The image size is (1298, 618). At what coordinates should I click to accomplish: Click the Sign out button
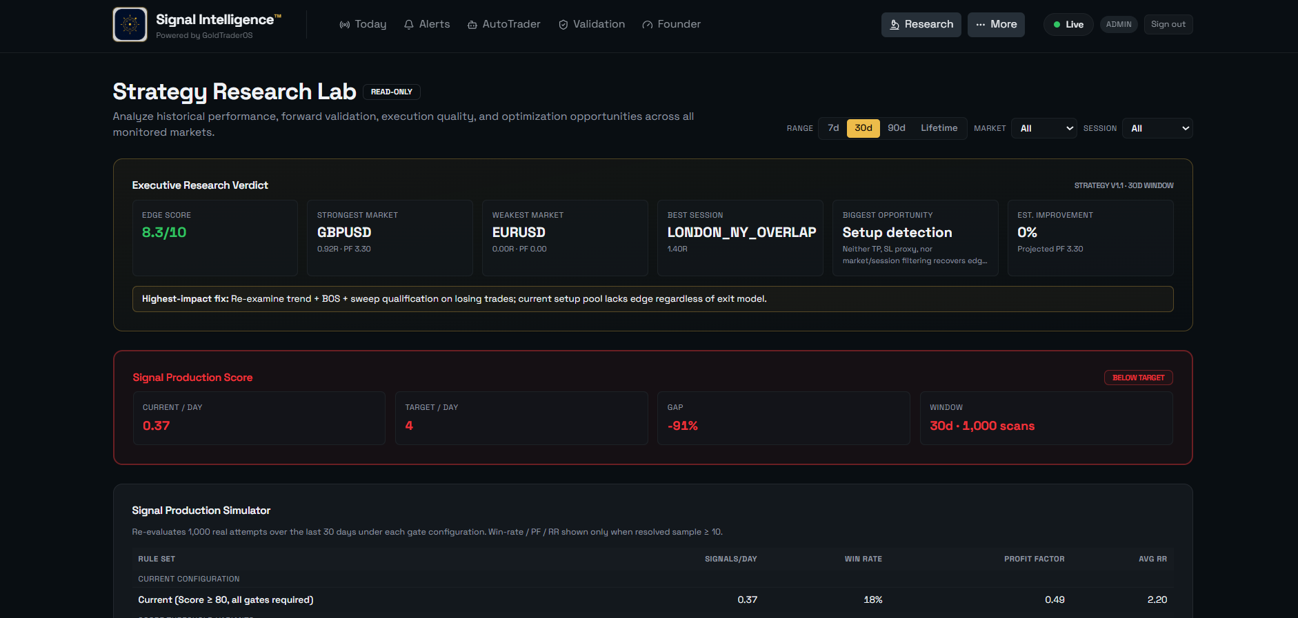pyautogui.click(x=1168, y=24)
